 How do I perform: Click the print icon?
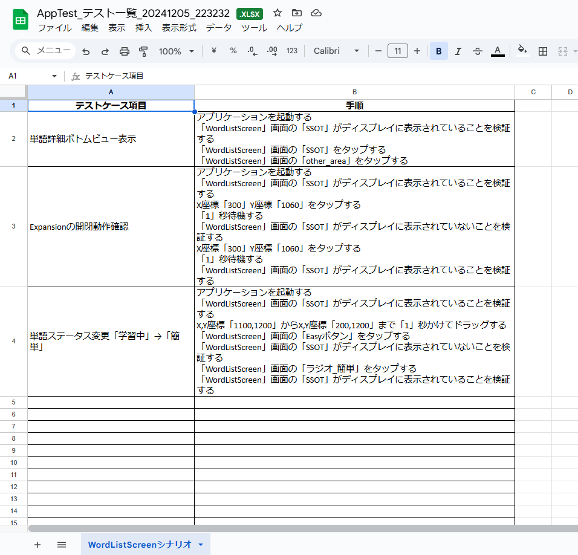[124, 51]
